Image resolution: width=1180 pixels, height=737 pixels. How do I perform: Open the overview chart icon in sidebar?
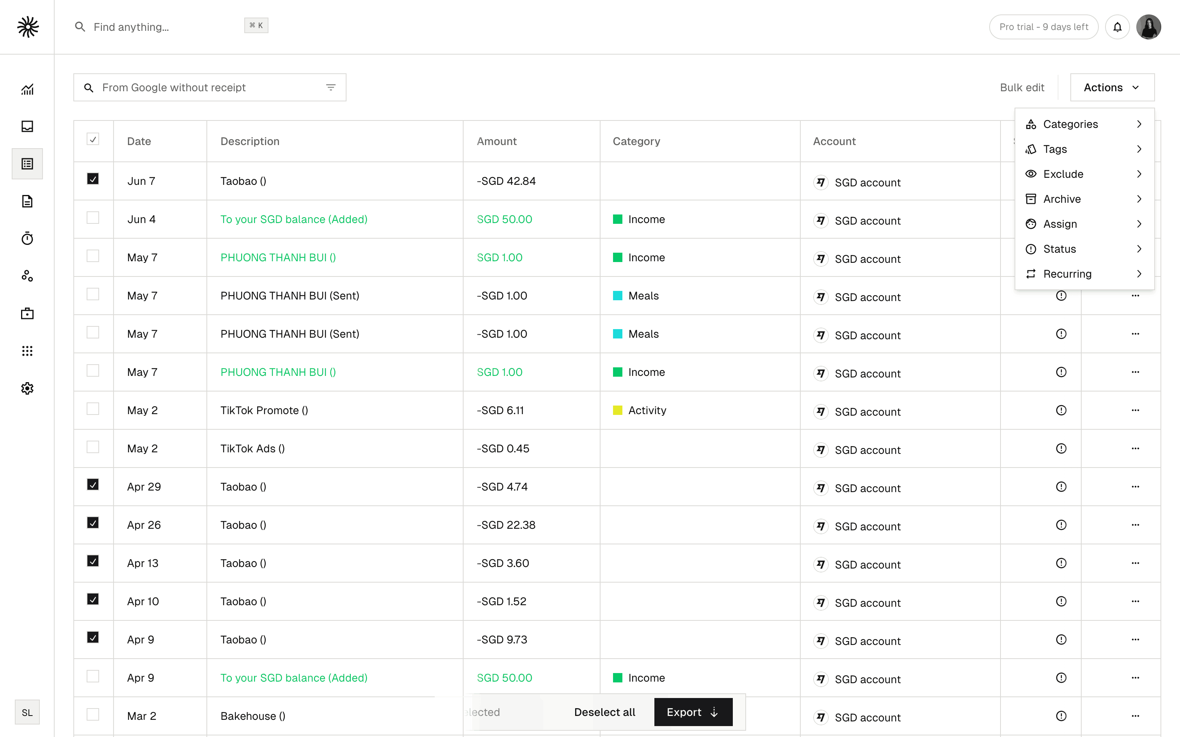point(27,89)
